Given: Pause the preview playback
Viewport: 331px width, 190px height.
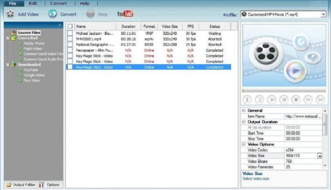Looking at the screenshot, I should 284,99.
